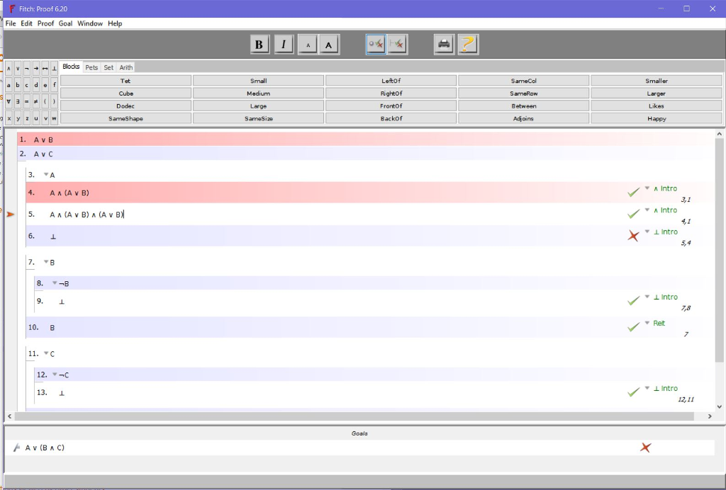Click the Cube predicate button

(125, 93)
